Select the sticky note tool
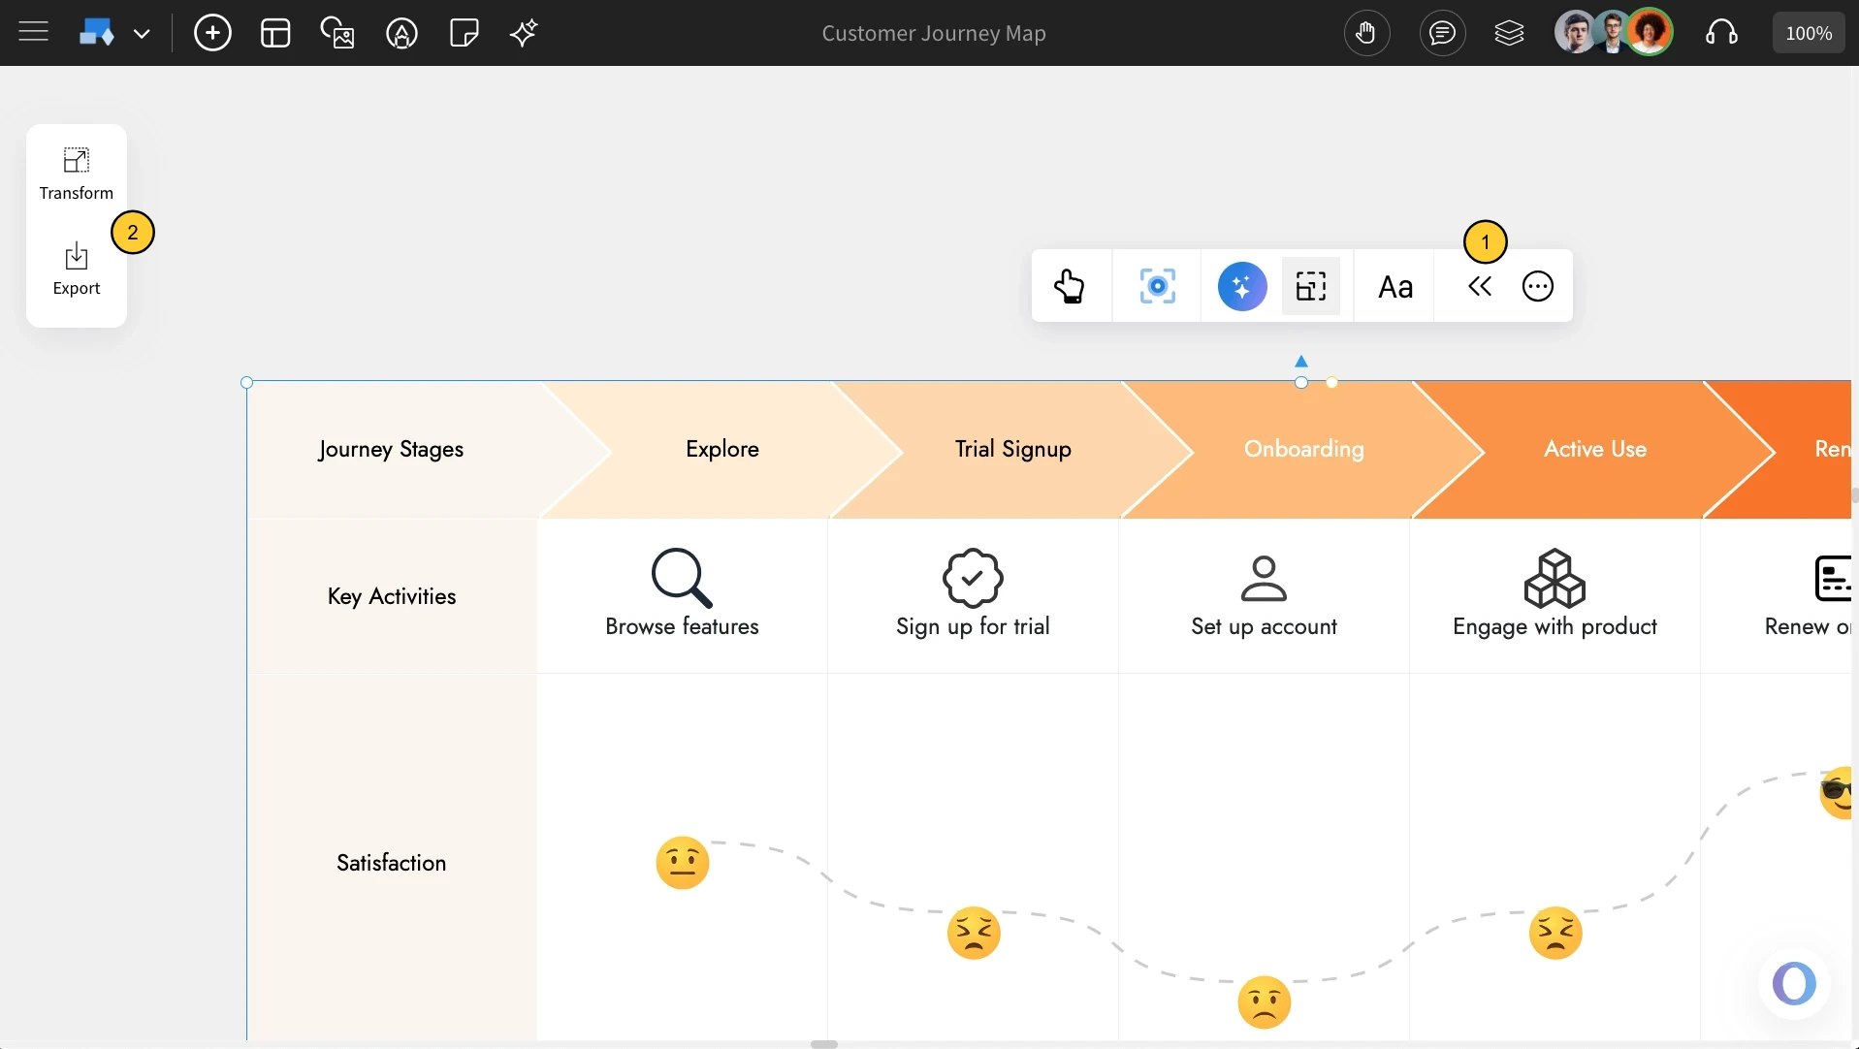The image size is (1859, 1049). [x=464, y=32]
